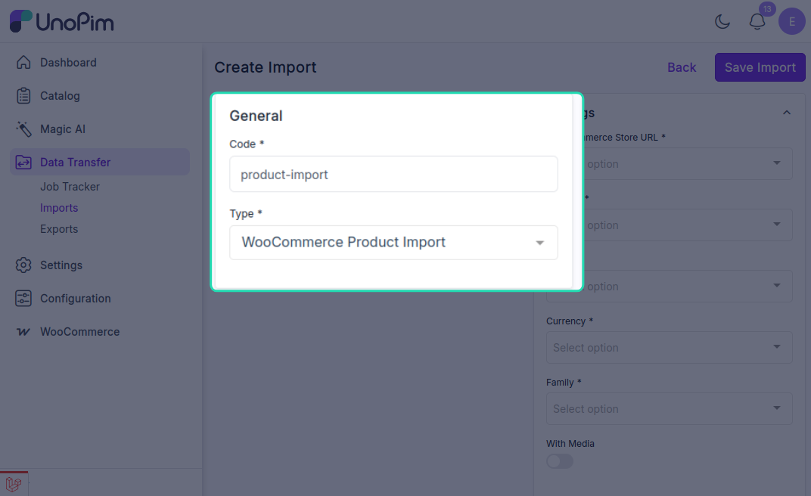Open the user avatar E menu
Screen dimensions: 811x496
pyautogui.click(x=792, y=22)
